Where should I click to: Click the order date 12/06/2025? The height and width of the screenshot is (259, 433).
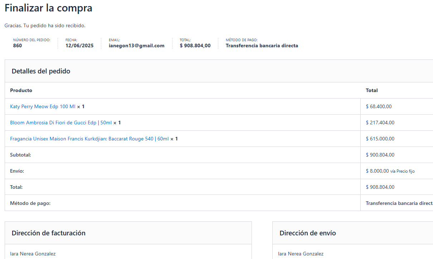click(x=79, y=45)
